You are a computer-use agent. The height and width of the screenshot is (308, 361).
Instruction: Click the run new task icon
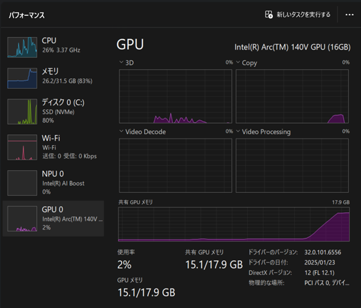point(269,15)
